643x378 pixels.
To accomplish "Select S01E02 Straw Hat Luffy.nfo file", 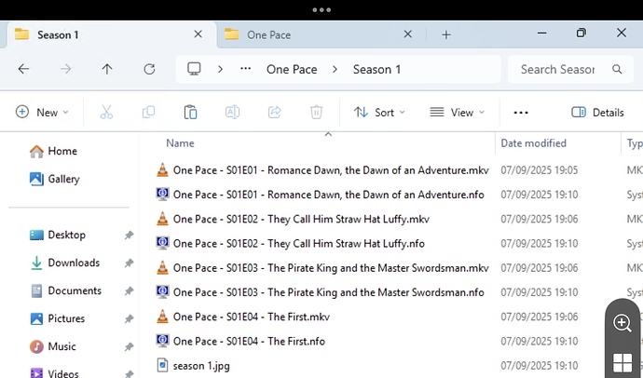I will (291, 243).
